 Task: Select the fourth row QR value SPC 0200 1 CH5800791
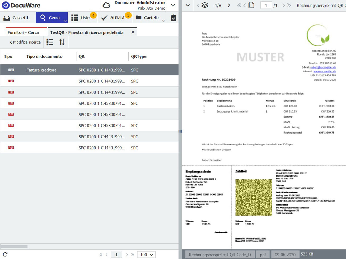coord(102,103)
